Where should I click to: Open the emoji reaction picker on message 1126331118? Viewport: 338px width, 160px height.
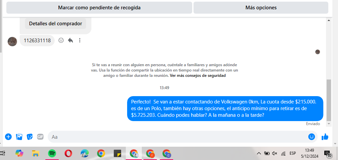point(61,40)
